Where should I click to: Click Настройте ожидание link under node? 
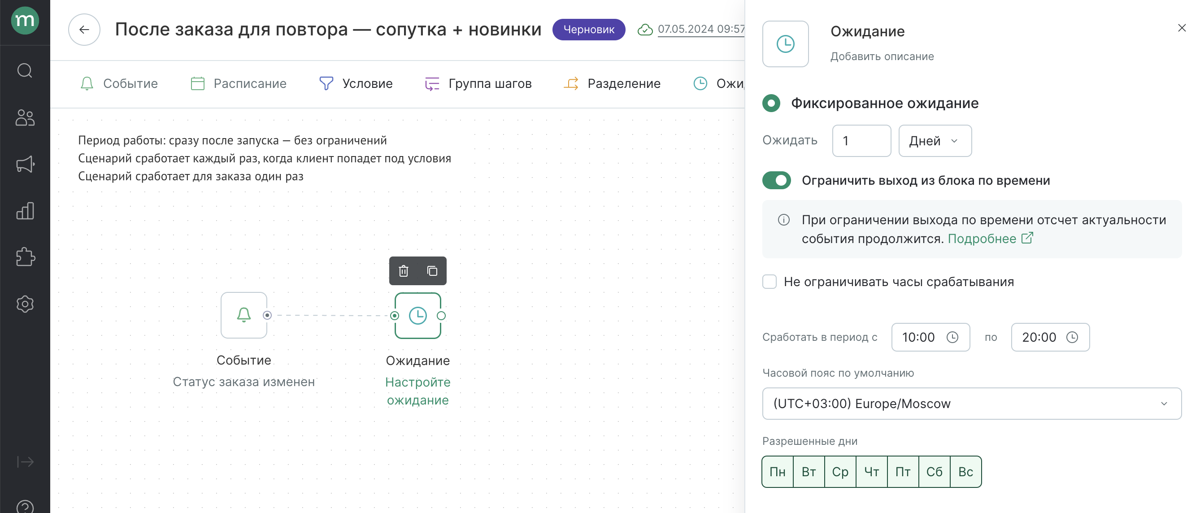click(x=418, y=391)
